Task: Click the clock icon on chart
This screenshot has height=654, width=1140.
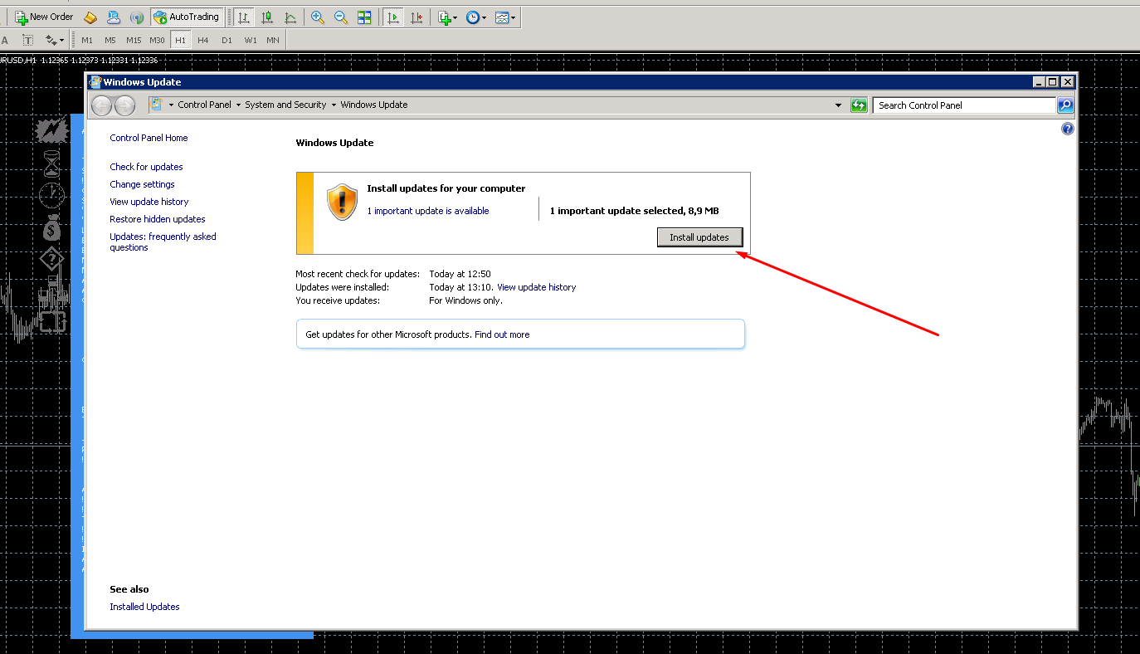Action: tap(51, 195)
